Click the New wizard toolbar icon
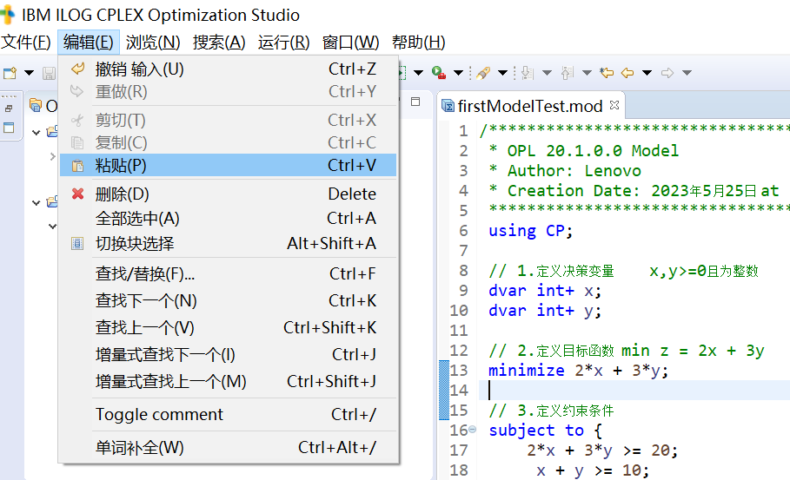 10,74
